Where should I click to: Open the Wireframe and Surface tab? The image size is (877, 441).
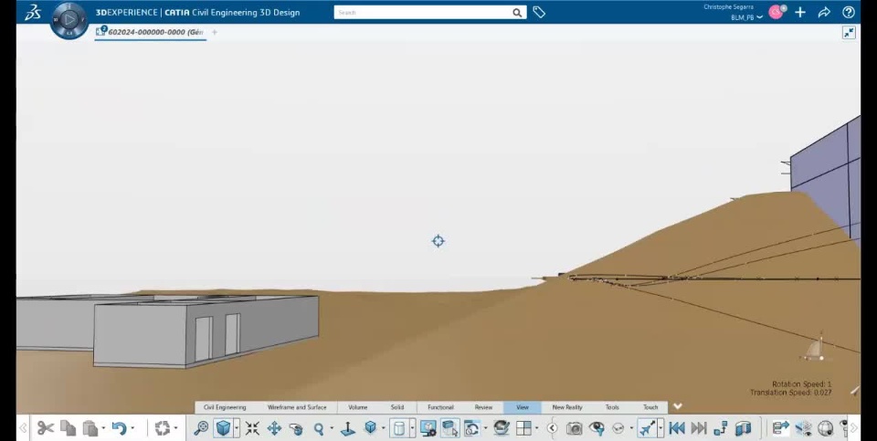coord(297,407)
